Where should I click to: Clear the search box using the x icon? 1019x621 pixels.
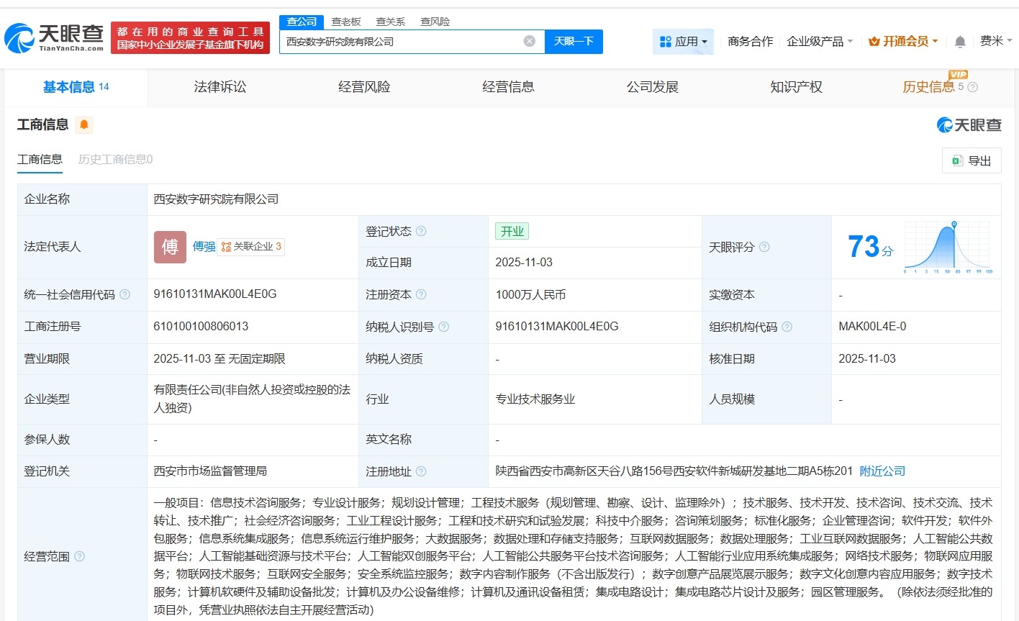click(x=530, y=41)
